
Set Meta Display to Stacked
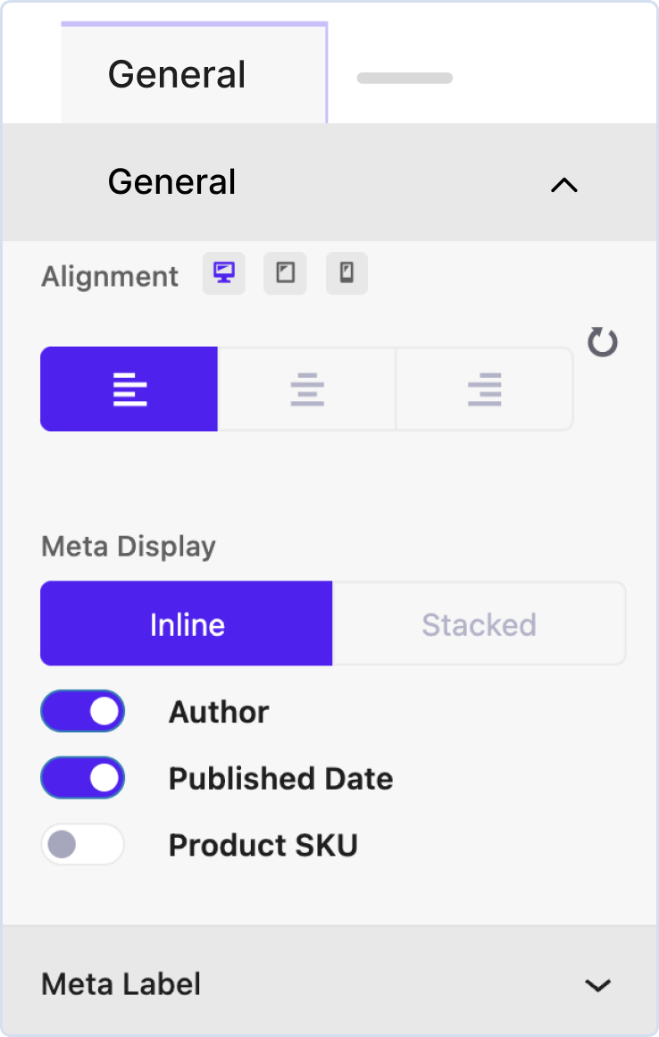click(479, 624)
